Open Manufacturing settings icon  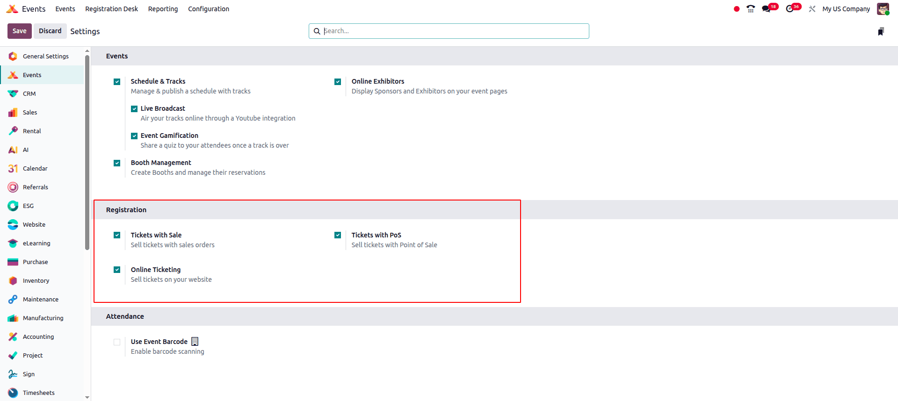pyautogui.click(x=13, y=318)
